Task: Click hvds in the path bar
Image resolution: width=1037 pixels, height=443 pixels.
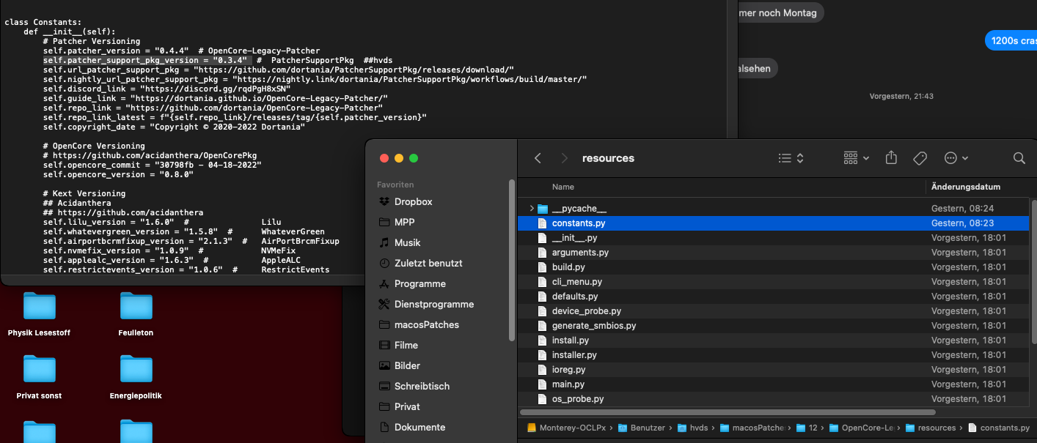Action: click(693, 428)
